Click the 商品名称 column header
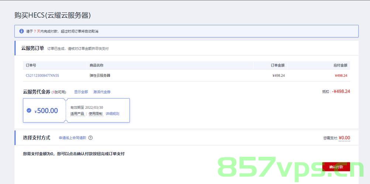The width and height of the screenshot is (370, 184). [x=96, y=66]
